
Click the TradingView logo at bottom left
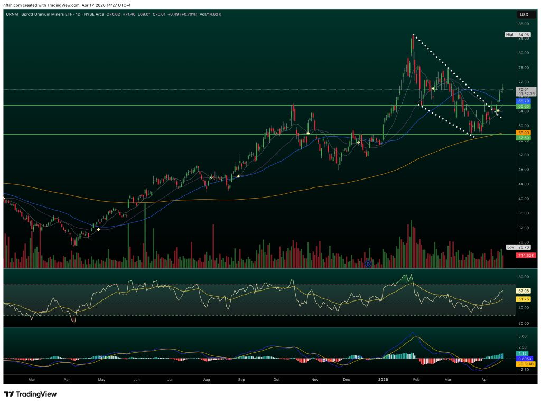coord(30,394)
